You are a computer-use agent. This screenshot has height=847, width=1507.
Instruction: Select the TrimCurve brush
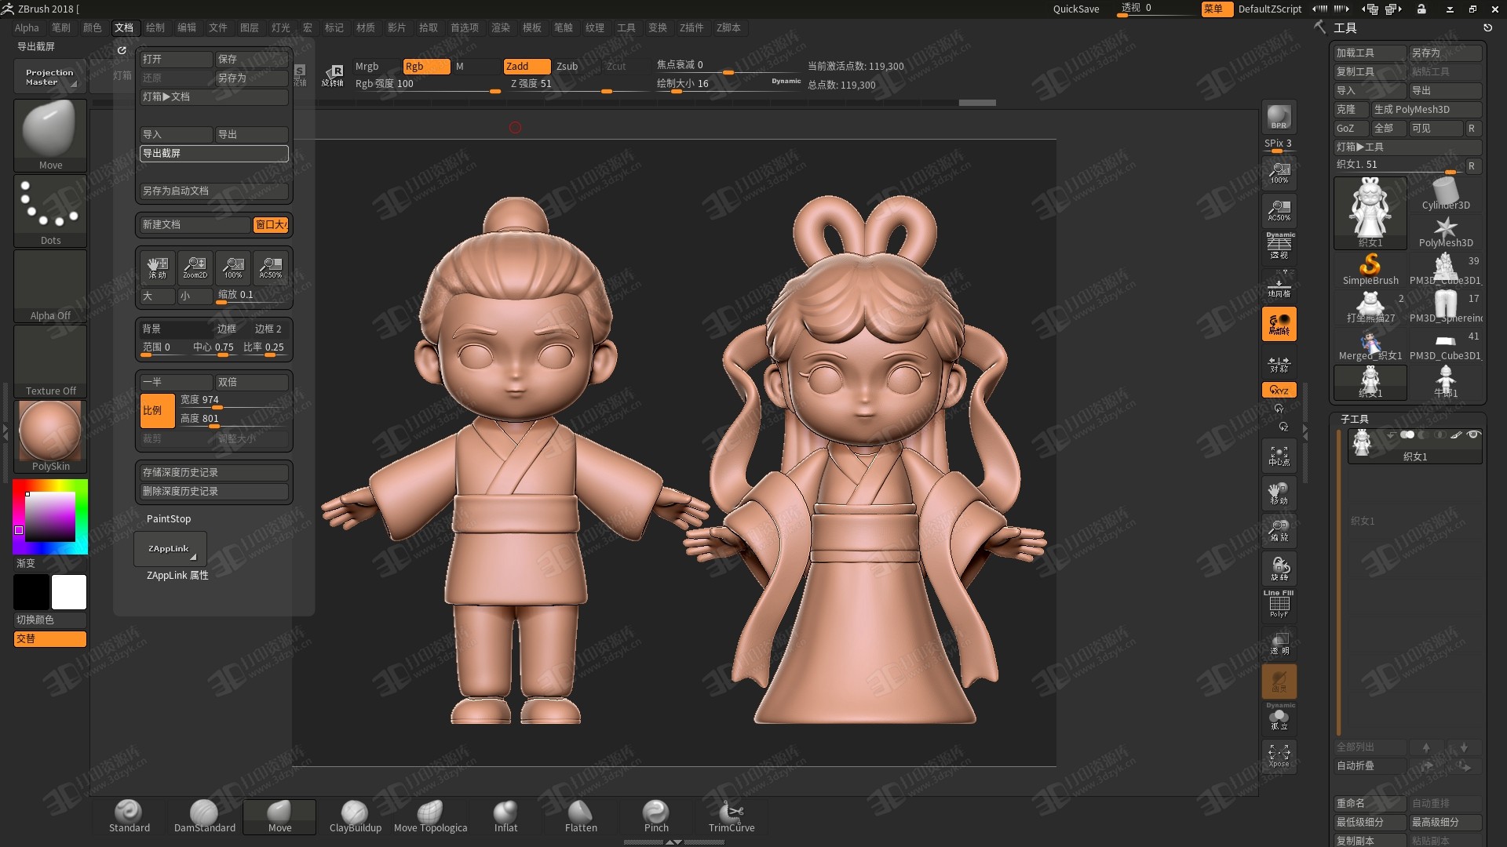[732, 816]
